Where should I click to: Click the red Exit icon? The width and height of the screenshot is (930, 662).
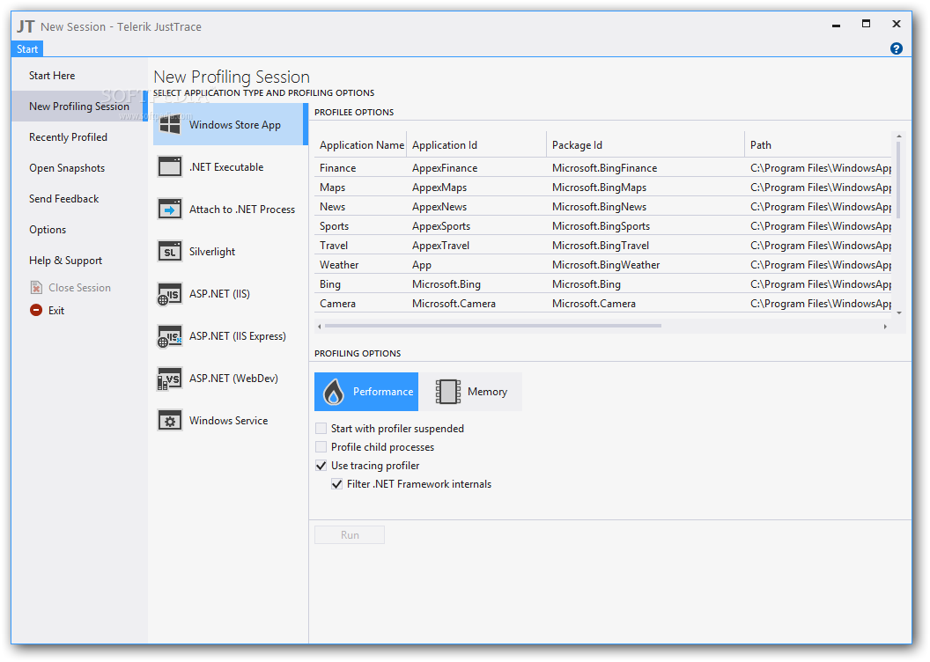[36, 310]
